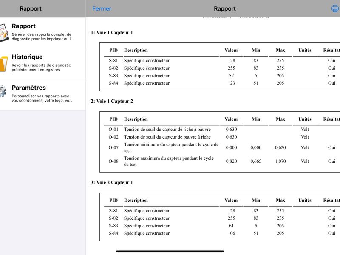This screenshot has height=255, width=340.
Task: Select the '3: Voie 2 Capteur 1' heading
Action: [x=112, y=182]
